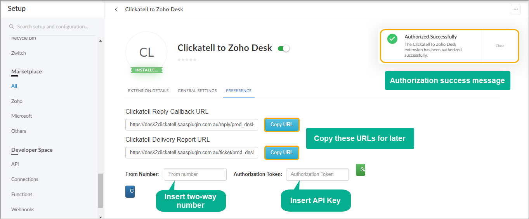Viewport: 529px width, 219px height.
Task: Click the sidebar scroll up arrow
Action: pos(101,41)
